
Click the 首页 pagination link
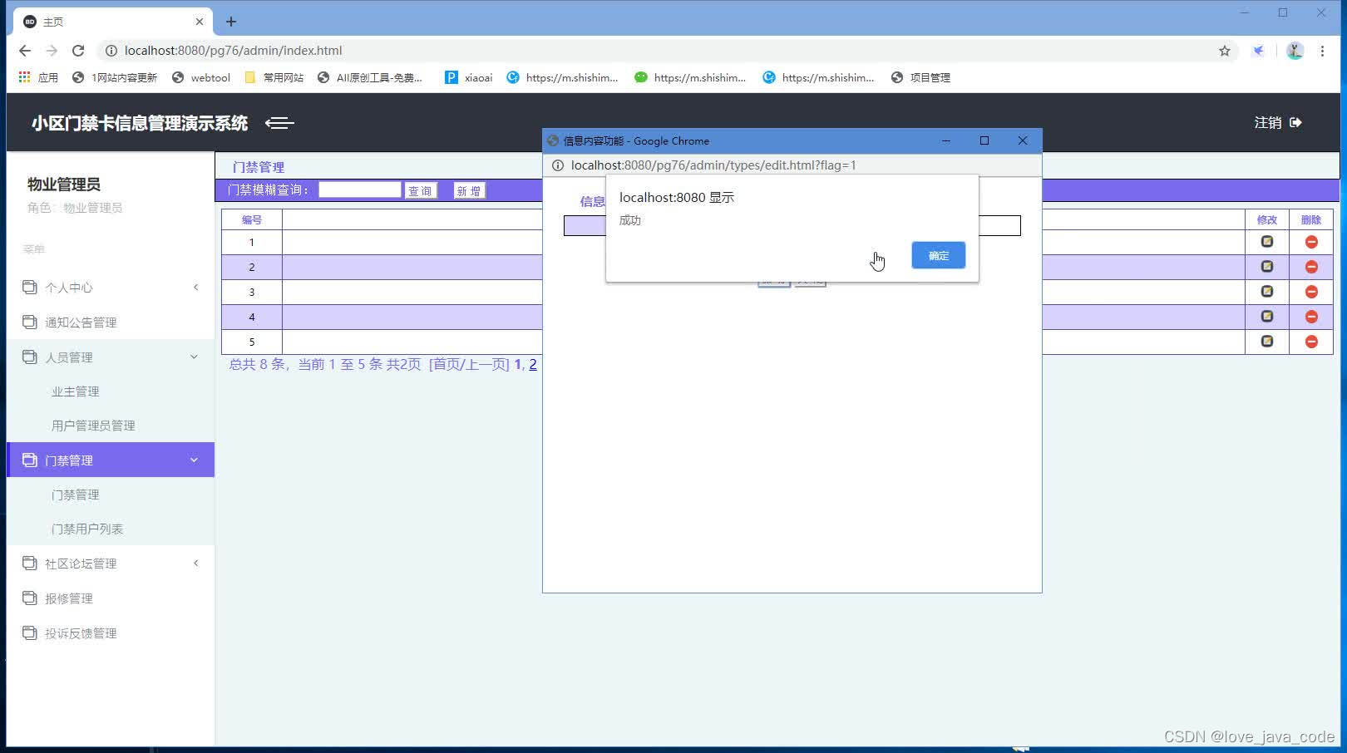pyautogui.click(x=447, y=364)
